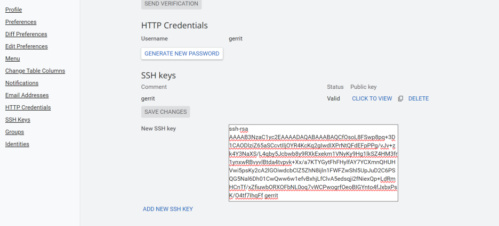Go to Notifications settings
Screen dimensions: 499x226
point(22,83)
